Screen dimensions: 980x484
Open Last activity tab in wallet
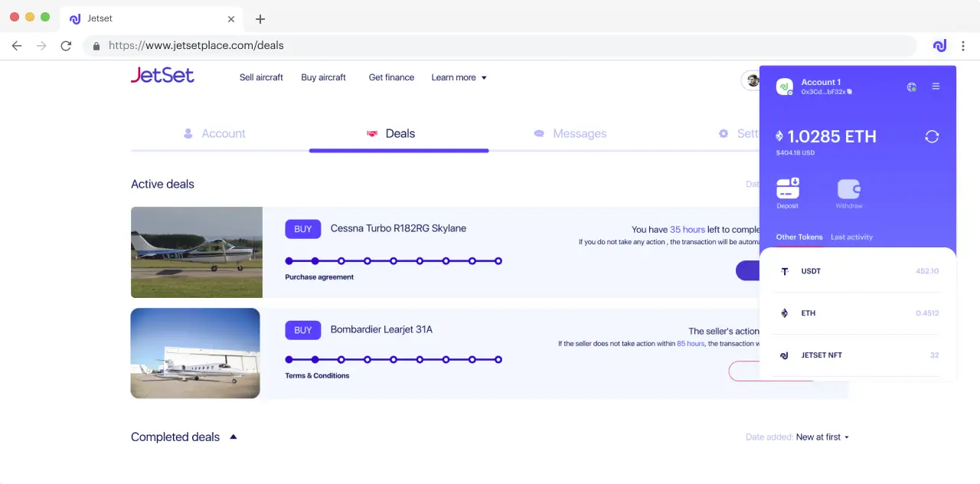[x=851, y=237]
